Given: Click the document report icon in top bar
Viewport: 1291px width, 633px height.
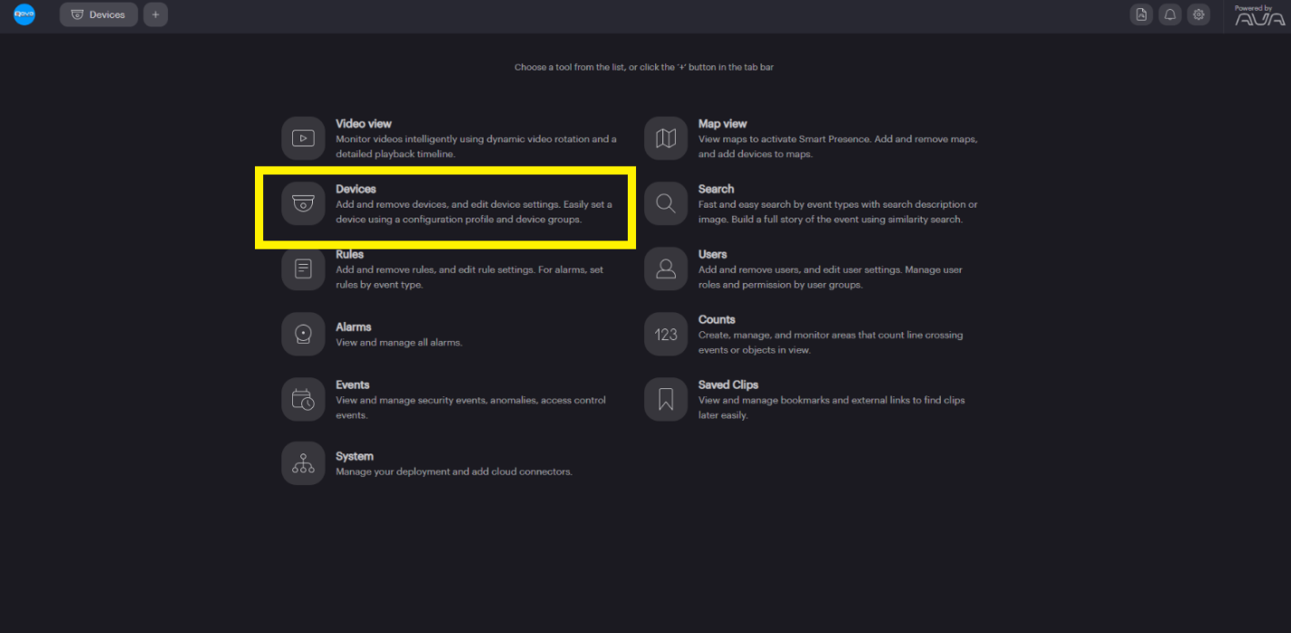Looking at the screenshot, I should (x=1141, y=15).
